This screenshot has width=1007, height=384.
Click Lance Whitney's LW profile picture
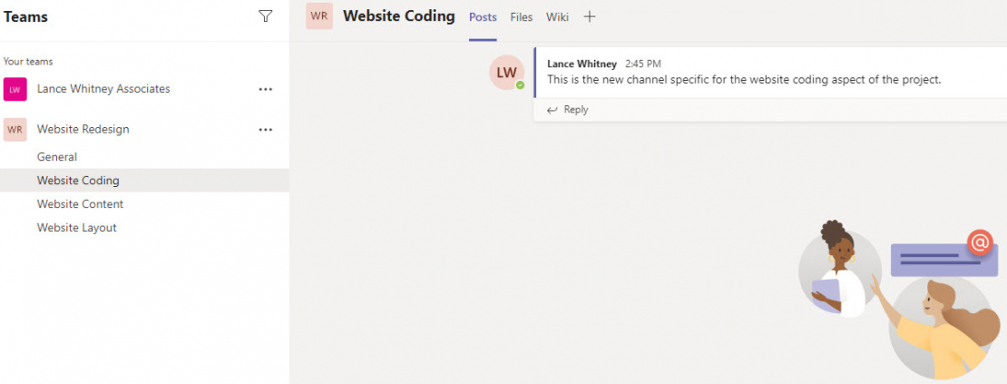tap(507, 73)
